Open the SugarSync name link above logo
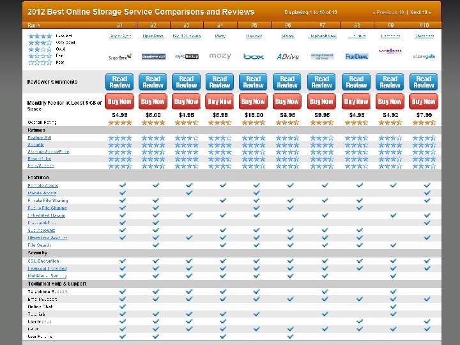 pos(120,36)
